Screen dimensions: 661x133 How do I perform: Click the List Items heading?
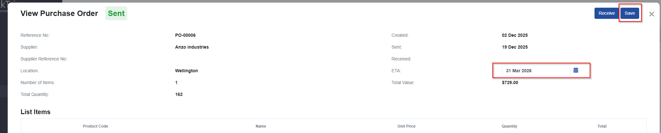pyautogui.click(x=35, y=112)
